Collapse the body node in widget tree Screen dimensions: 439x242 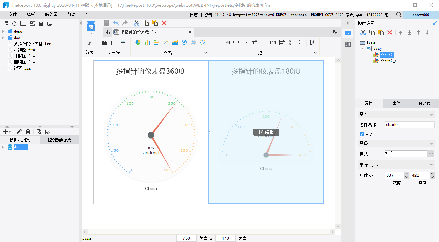point(362,48)
